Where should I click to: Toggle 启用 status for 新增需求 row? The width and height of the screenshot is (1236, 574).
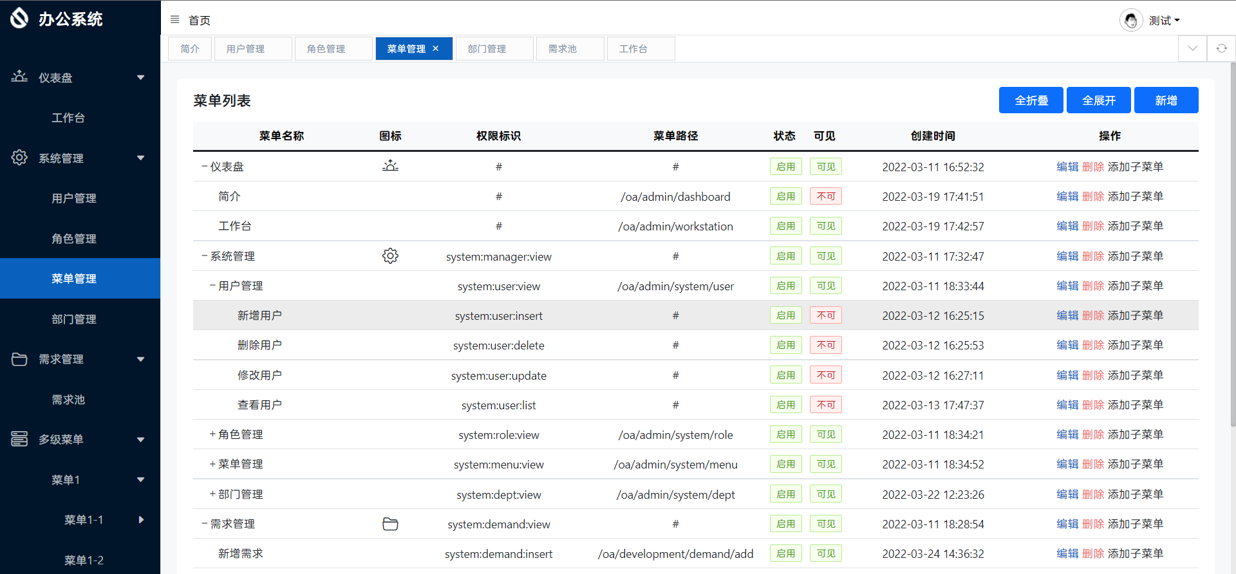click(785, 553)
